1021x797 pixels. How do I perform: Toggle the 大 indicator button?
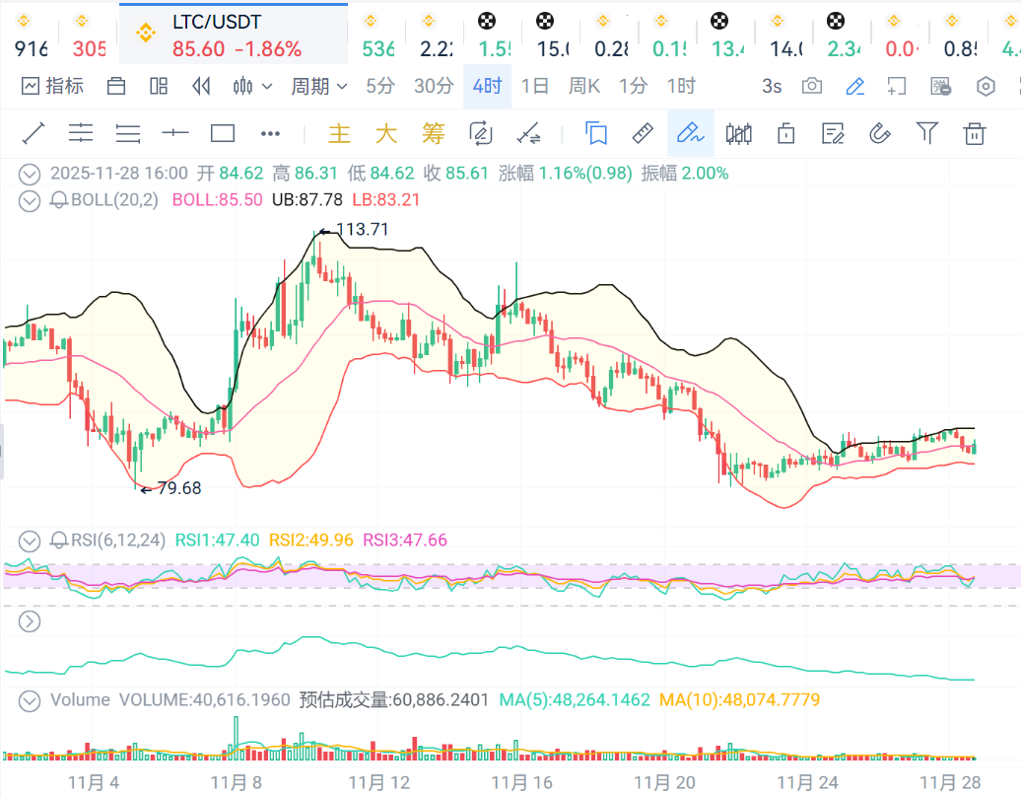point(385,133)
